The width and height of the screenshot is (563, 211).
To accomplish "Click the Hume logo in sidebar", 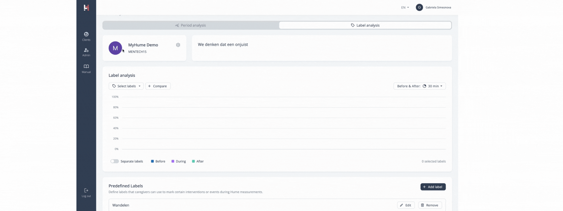I will pos(86,8).
